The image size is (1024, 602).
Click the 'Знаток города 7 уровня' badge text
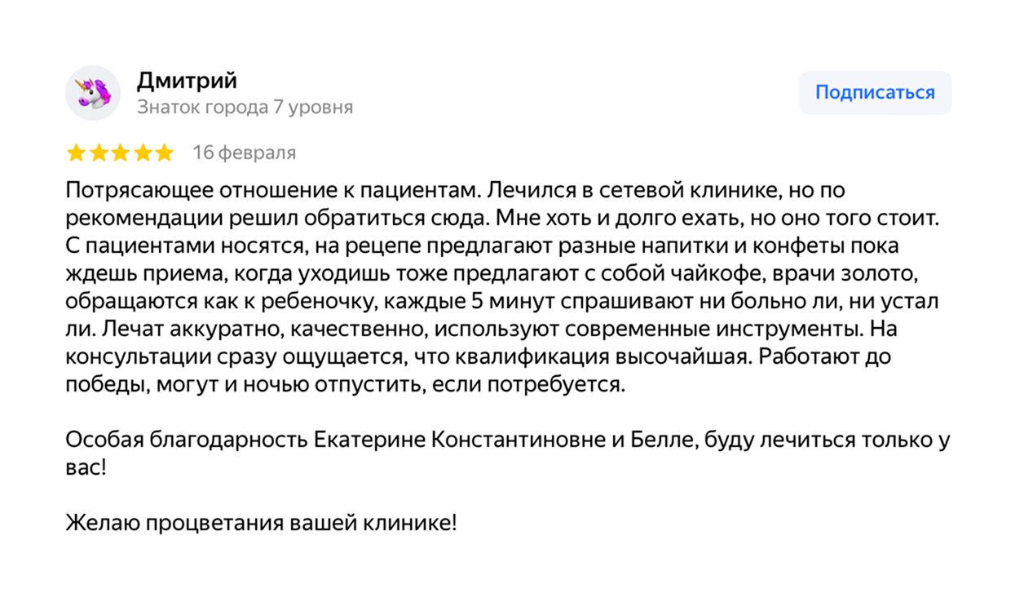(x=245, y=108)
